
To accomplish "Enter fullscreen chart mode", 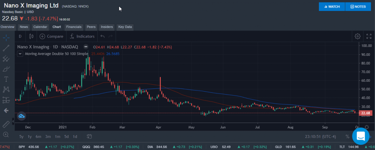I will coord(369,36).
